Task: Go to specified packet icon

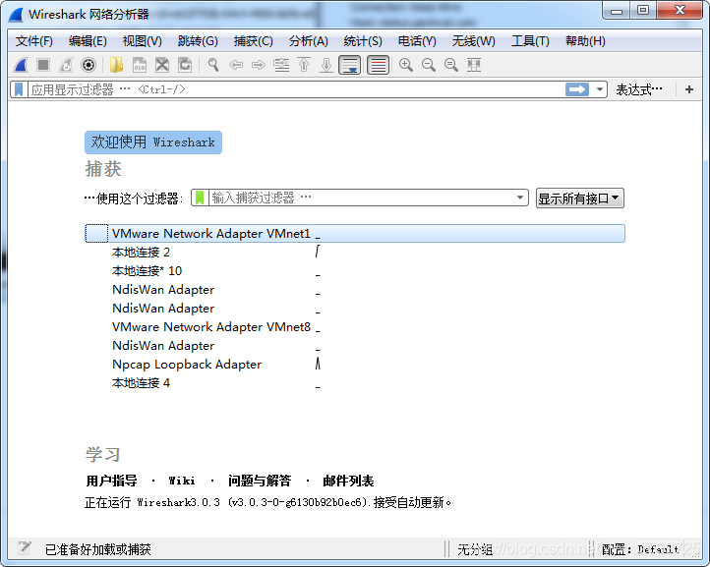Action: pos(281,65)
